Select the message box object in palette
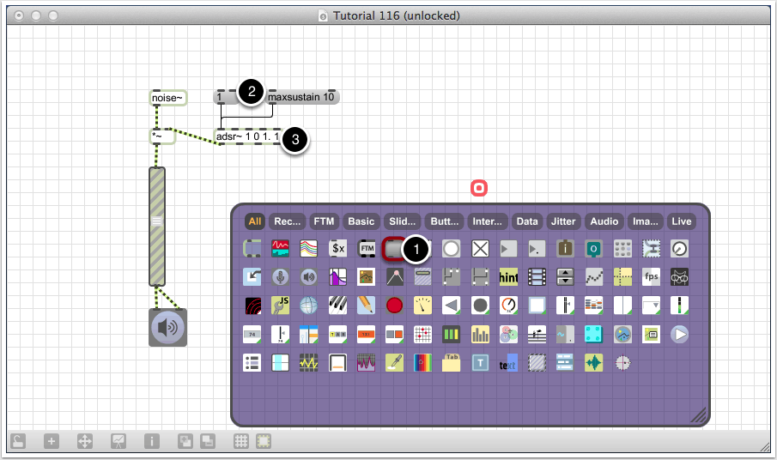Viewport: 777px width, 460px height. [394, 249]
